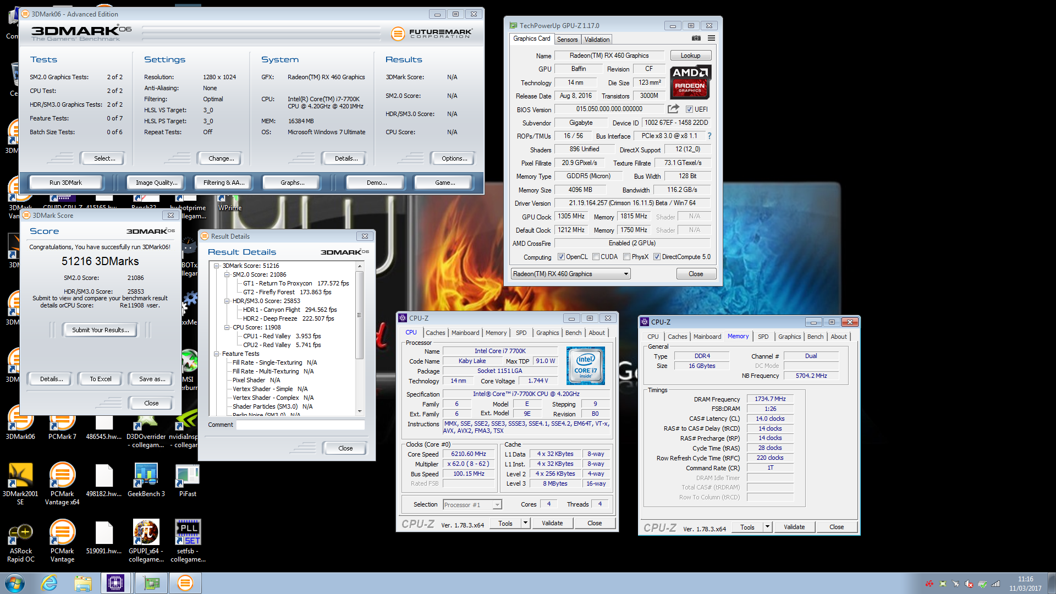Select the PiFast desktop shortcut

click(x=188, y=481)
